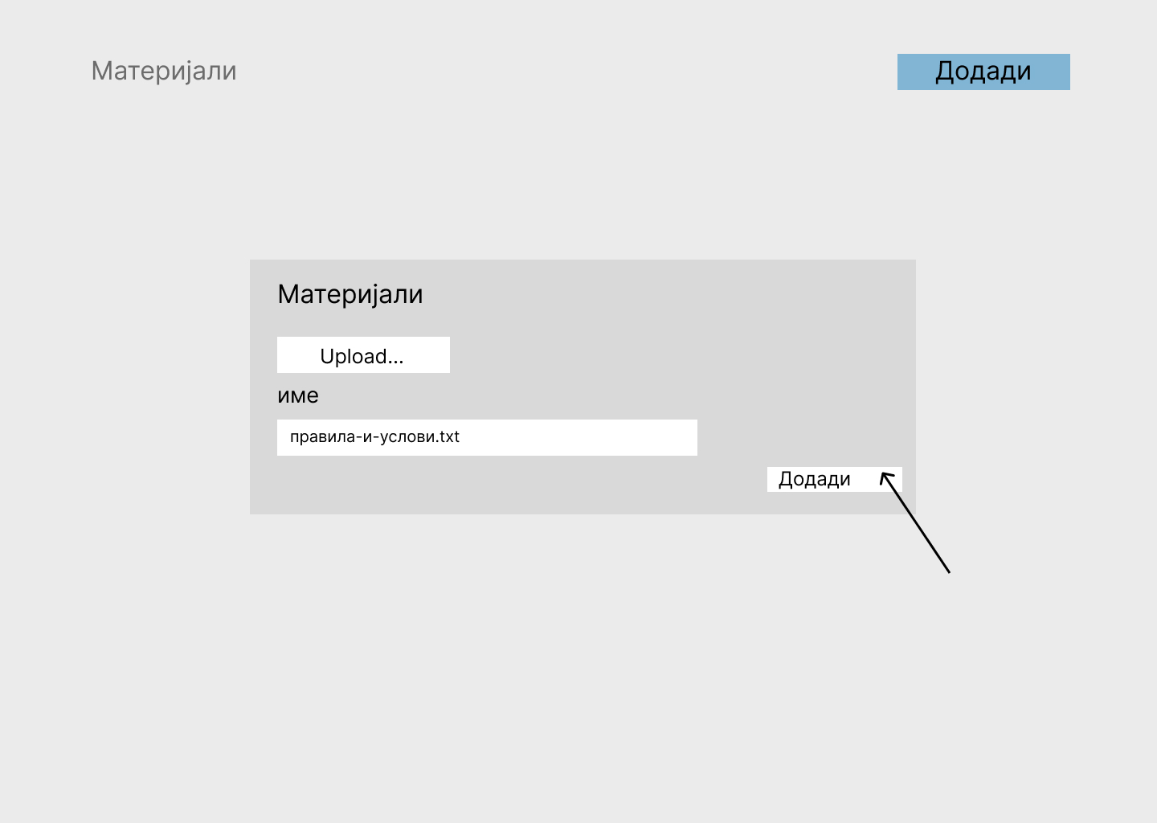Select the gray Материјали page heading
This screenshot has height=823, width=1157.
coord(164,71)
